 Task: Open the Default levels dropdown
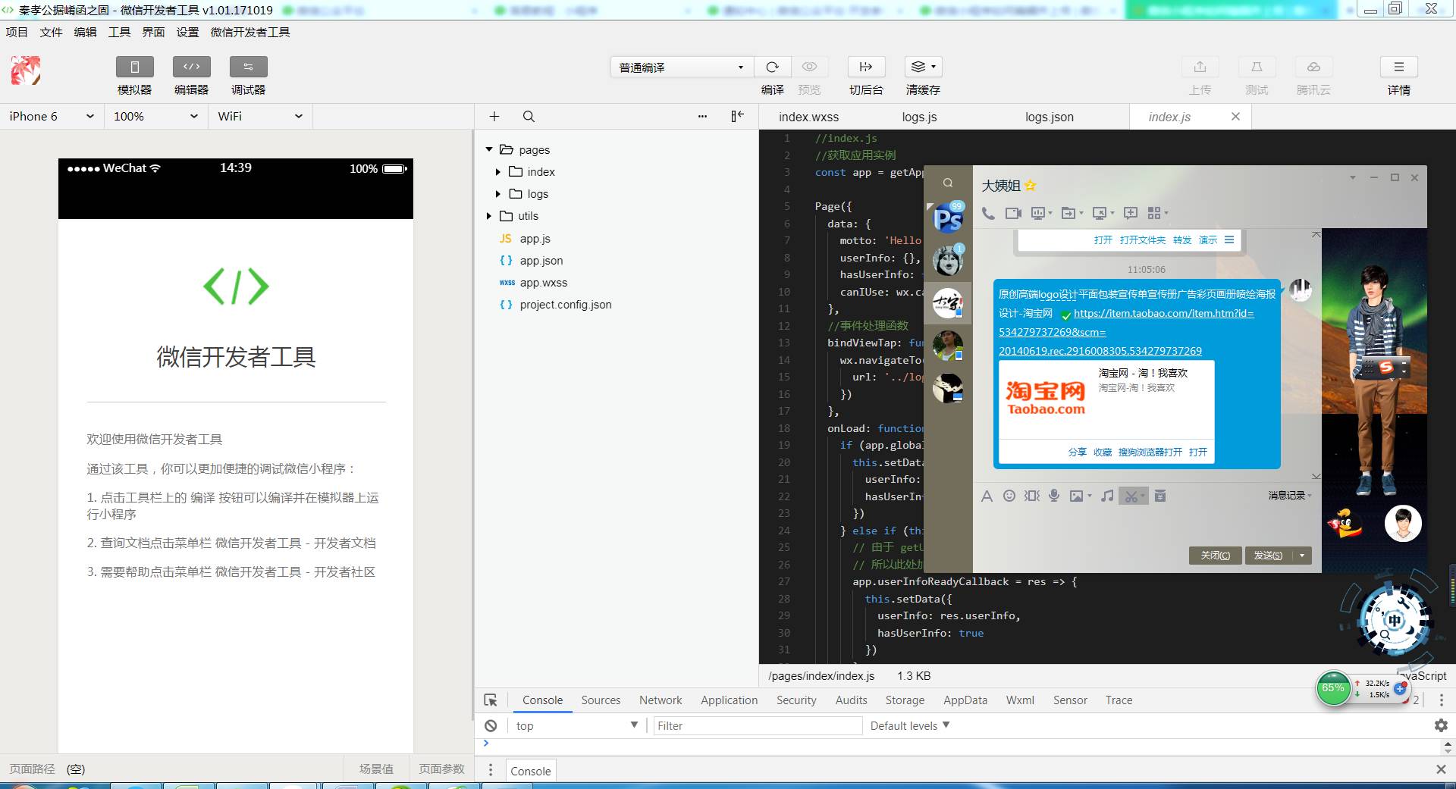tap(909, 725)
